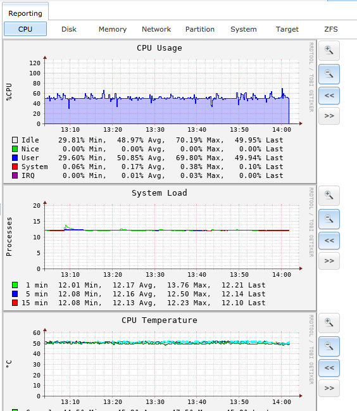Click the CPU Temperature chart area
The width and height of the screenshot is (357, 411).
click(172, 364)
